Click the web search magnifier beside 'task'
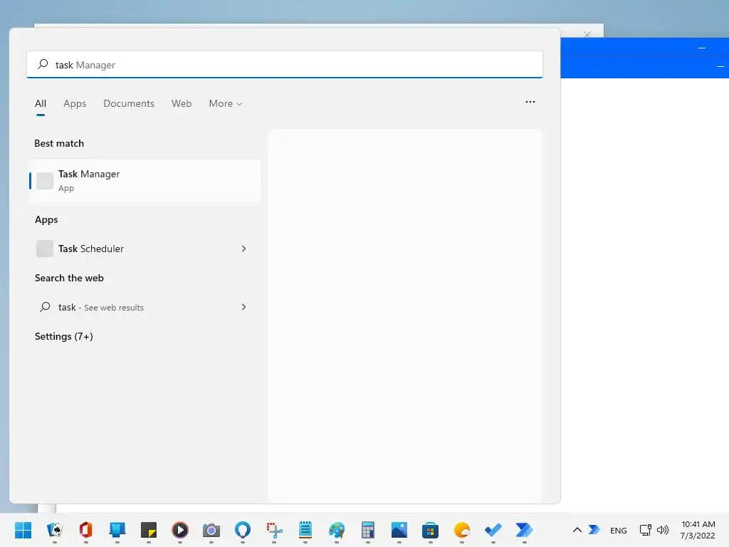Image resolution: width=729 pixels, height=547 pixels. tap(45, 306)
